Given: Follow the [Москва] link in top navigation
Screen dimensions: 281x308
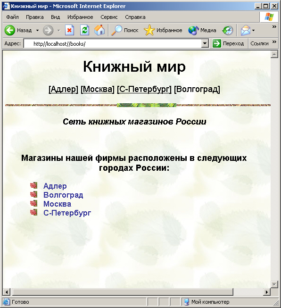Looking at the screenshot, I should point(98,89).
